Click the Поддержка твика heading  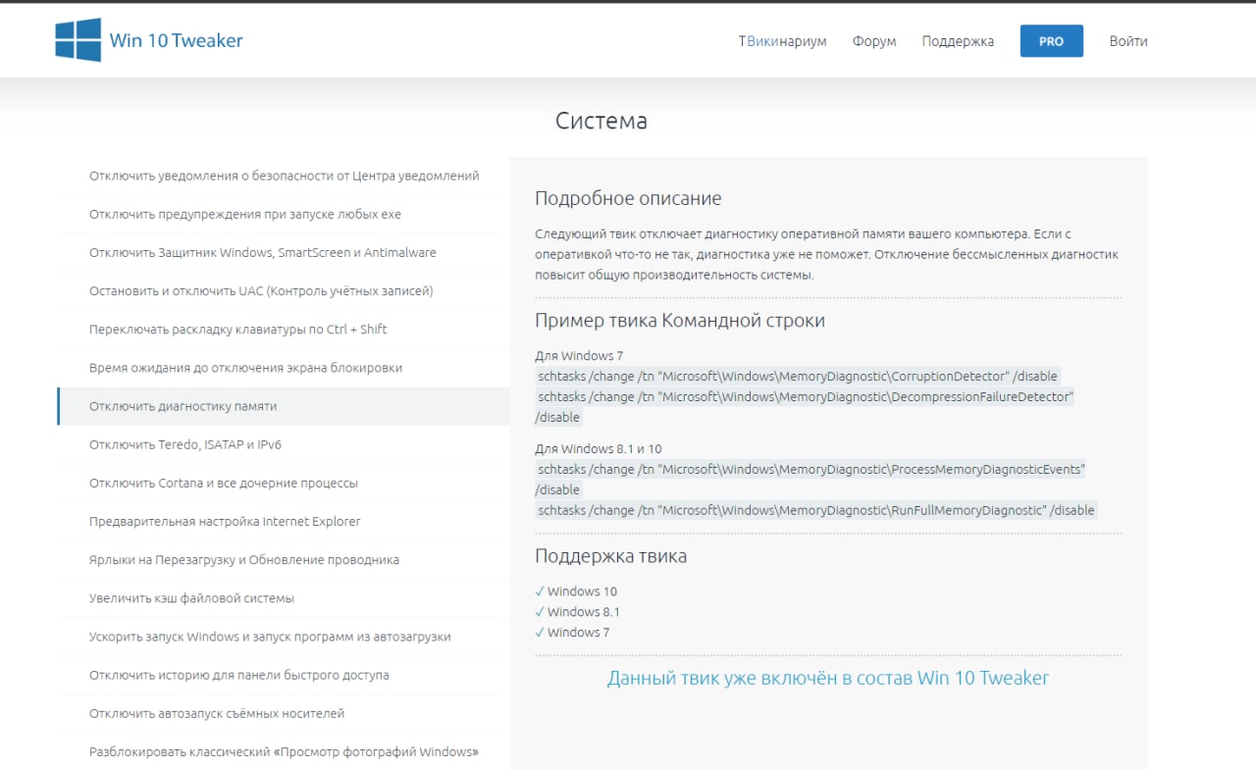(x=610, y=556)
